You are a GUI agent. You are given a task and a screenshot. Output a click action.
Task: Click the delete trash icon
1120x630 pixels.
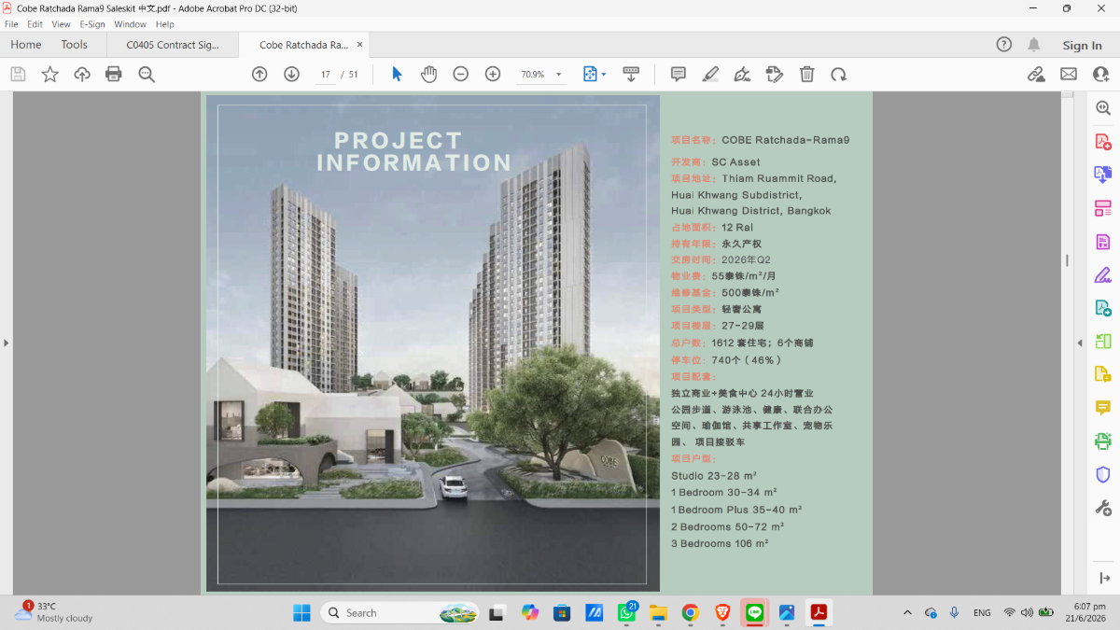(x=807, y=75)
